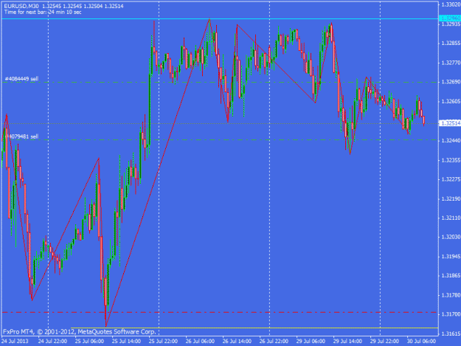Click the 1.32855 price axis label

pos(451,44)
